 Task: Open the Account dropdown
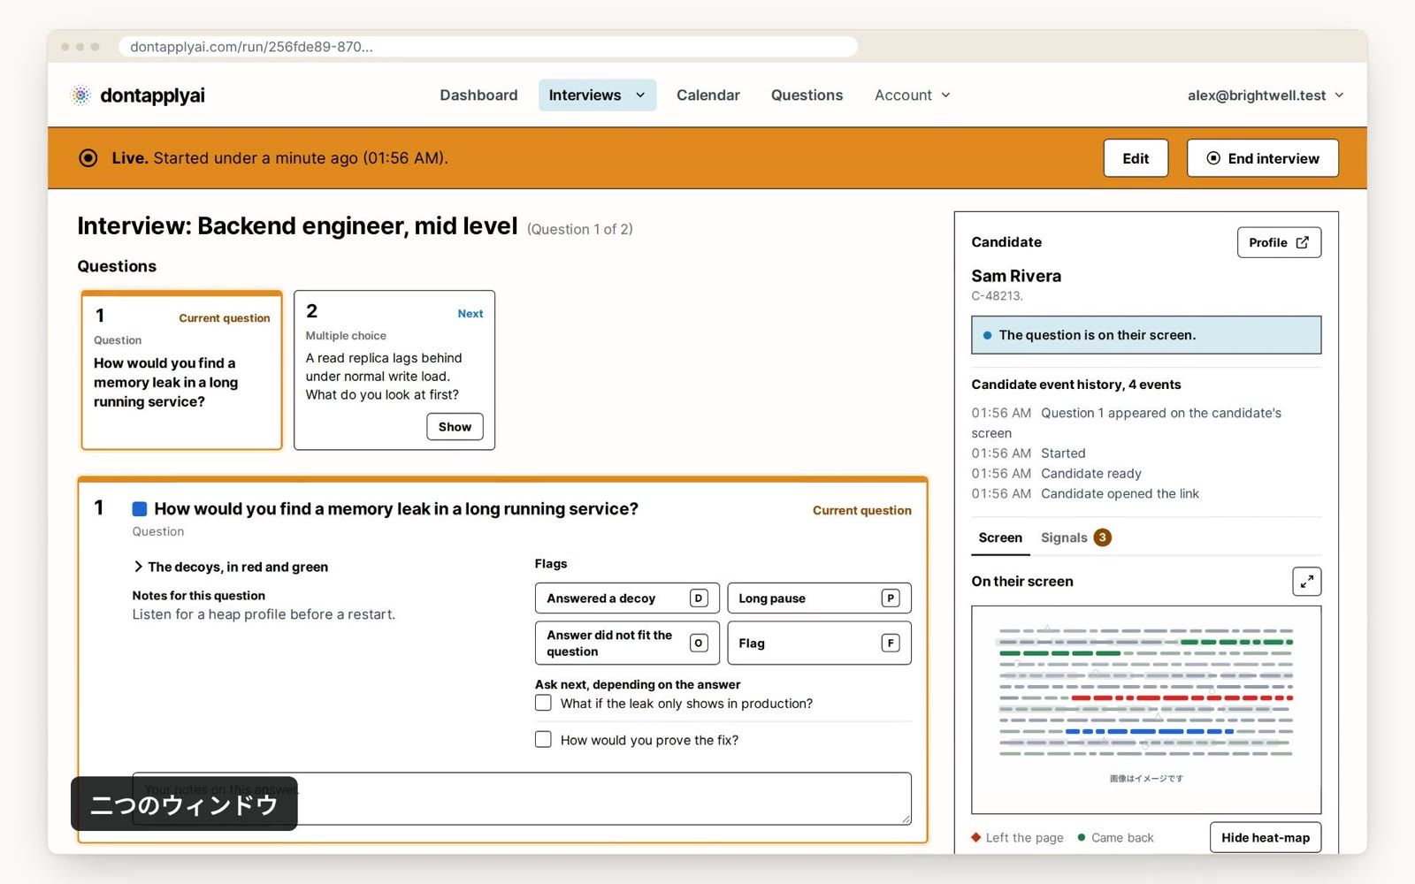tap(912, 95)
